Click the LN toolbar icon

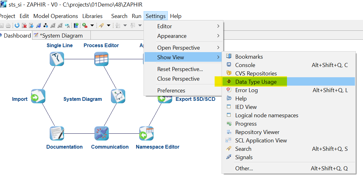67,25
